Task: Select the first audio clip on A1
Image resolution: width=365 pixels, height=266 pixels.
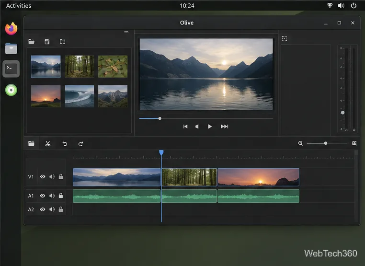Action: [116, 196]
